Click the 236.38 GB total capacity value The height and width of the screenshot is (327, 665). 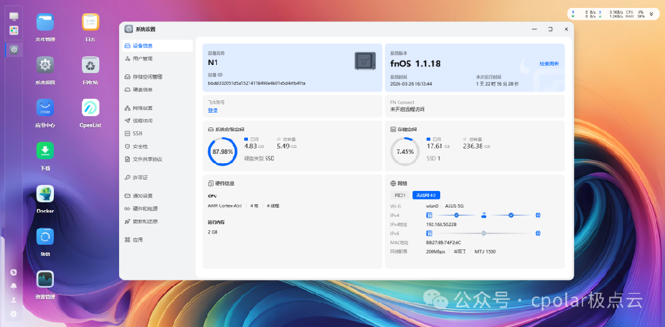[477, 146]
